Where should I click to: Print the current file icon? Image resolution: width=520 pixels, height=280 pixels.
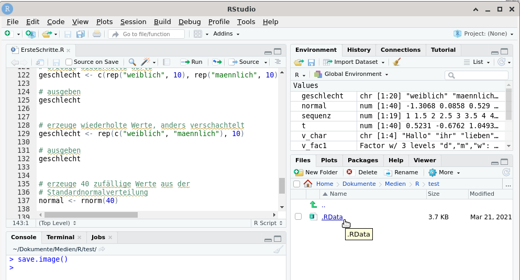pos(96,34)
